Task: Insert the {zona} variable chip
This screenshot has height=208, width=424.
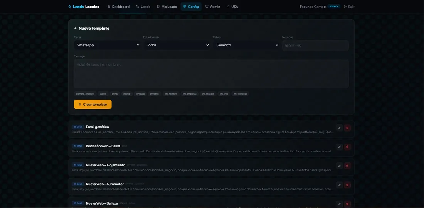Action: pos(115,94)
